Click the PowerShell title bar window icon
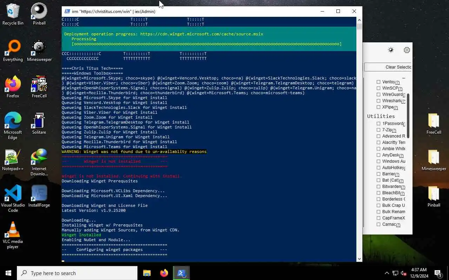449x280 pixels. pos(67,11)
